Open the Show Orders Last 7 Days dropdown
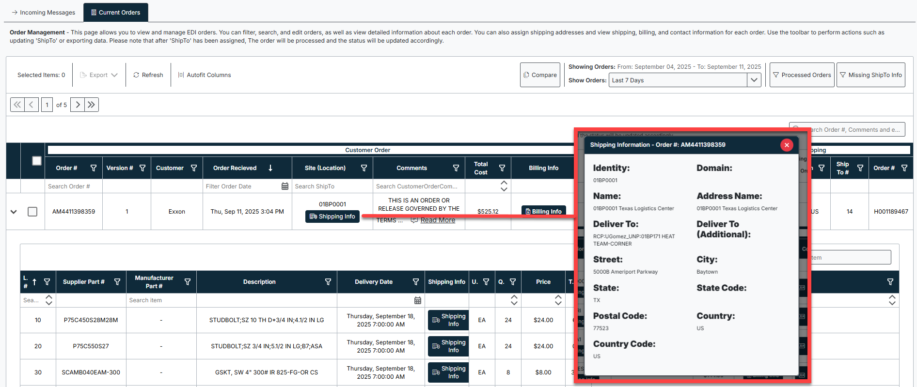917x387 pixels. 754,80
